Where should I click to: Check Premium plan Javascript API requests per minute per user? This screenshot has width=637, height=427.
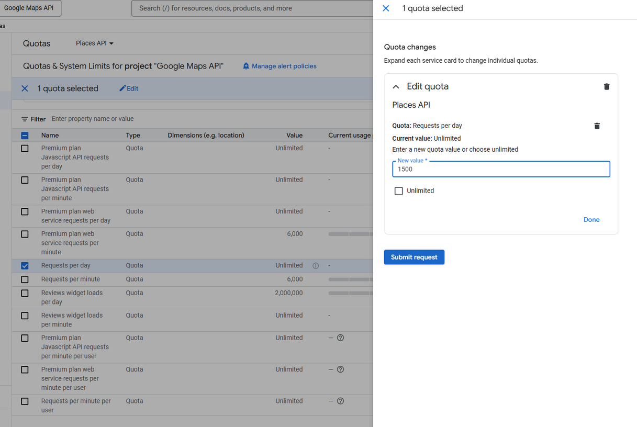(25, 338)
